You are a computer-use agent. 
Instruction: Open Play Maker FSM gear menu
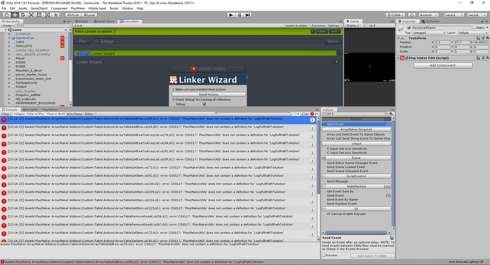(487, 58)
